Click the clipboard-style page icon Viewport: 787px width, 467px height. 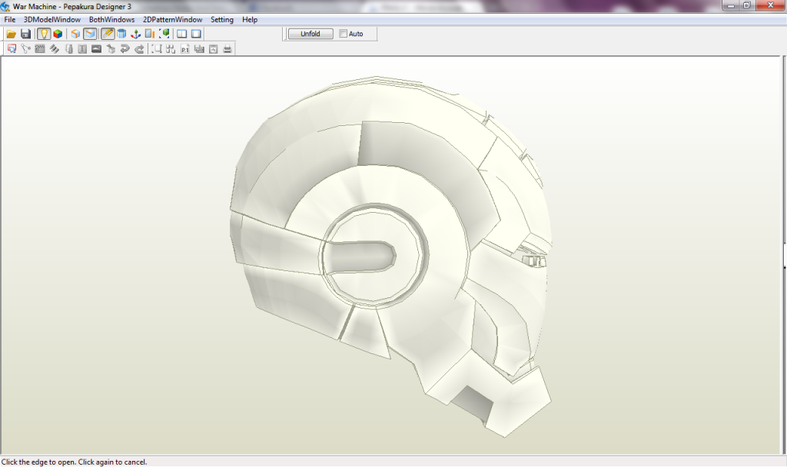[x=214, y=48]
